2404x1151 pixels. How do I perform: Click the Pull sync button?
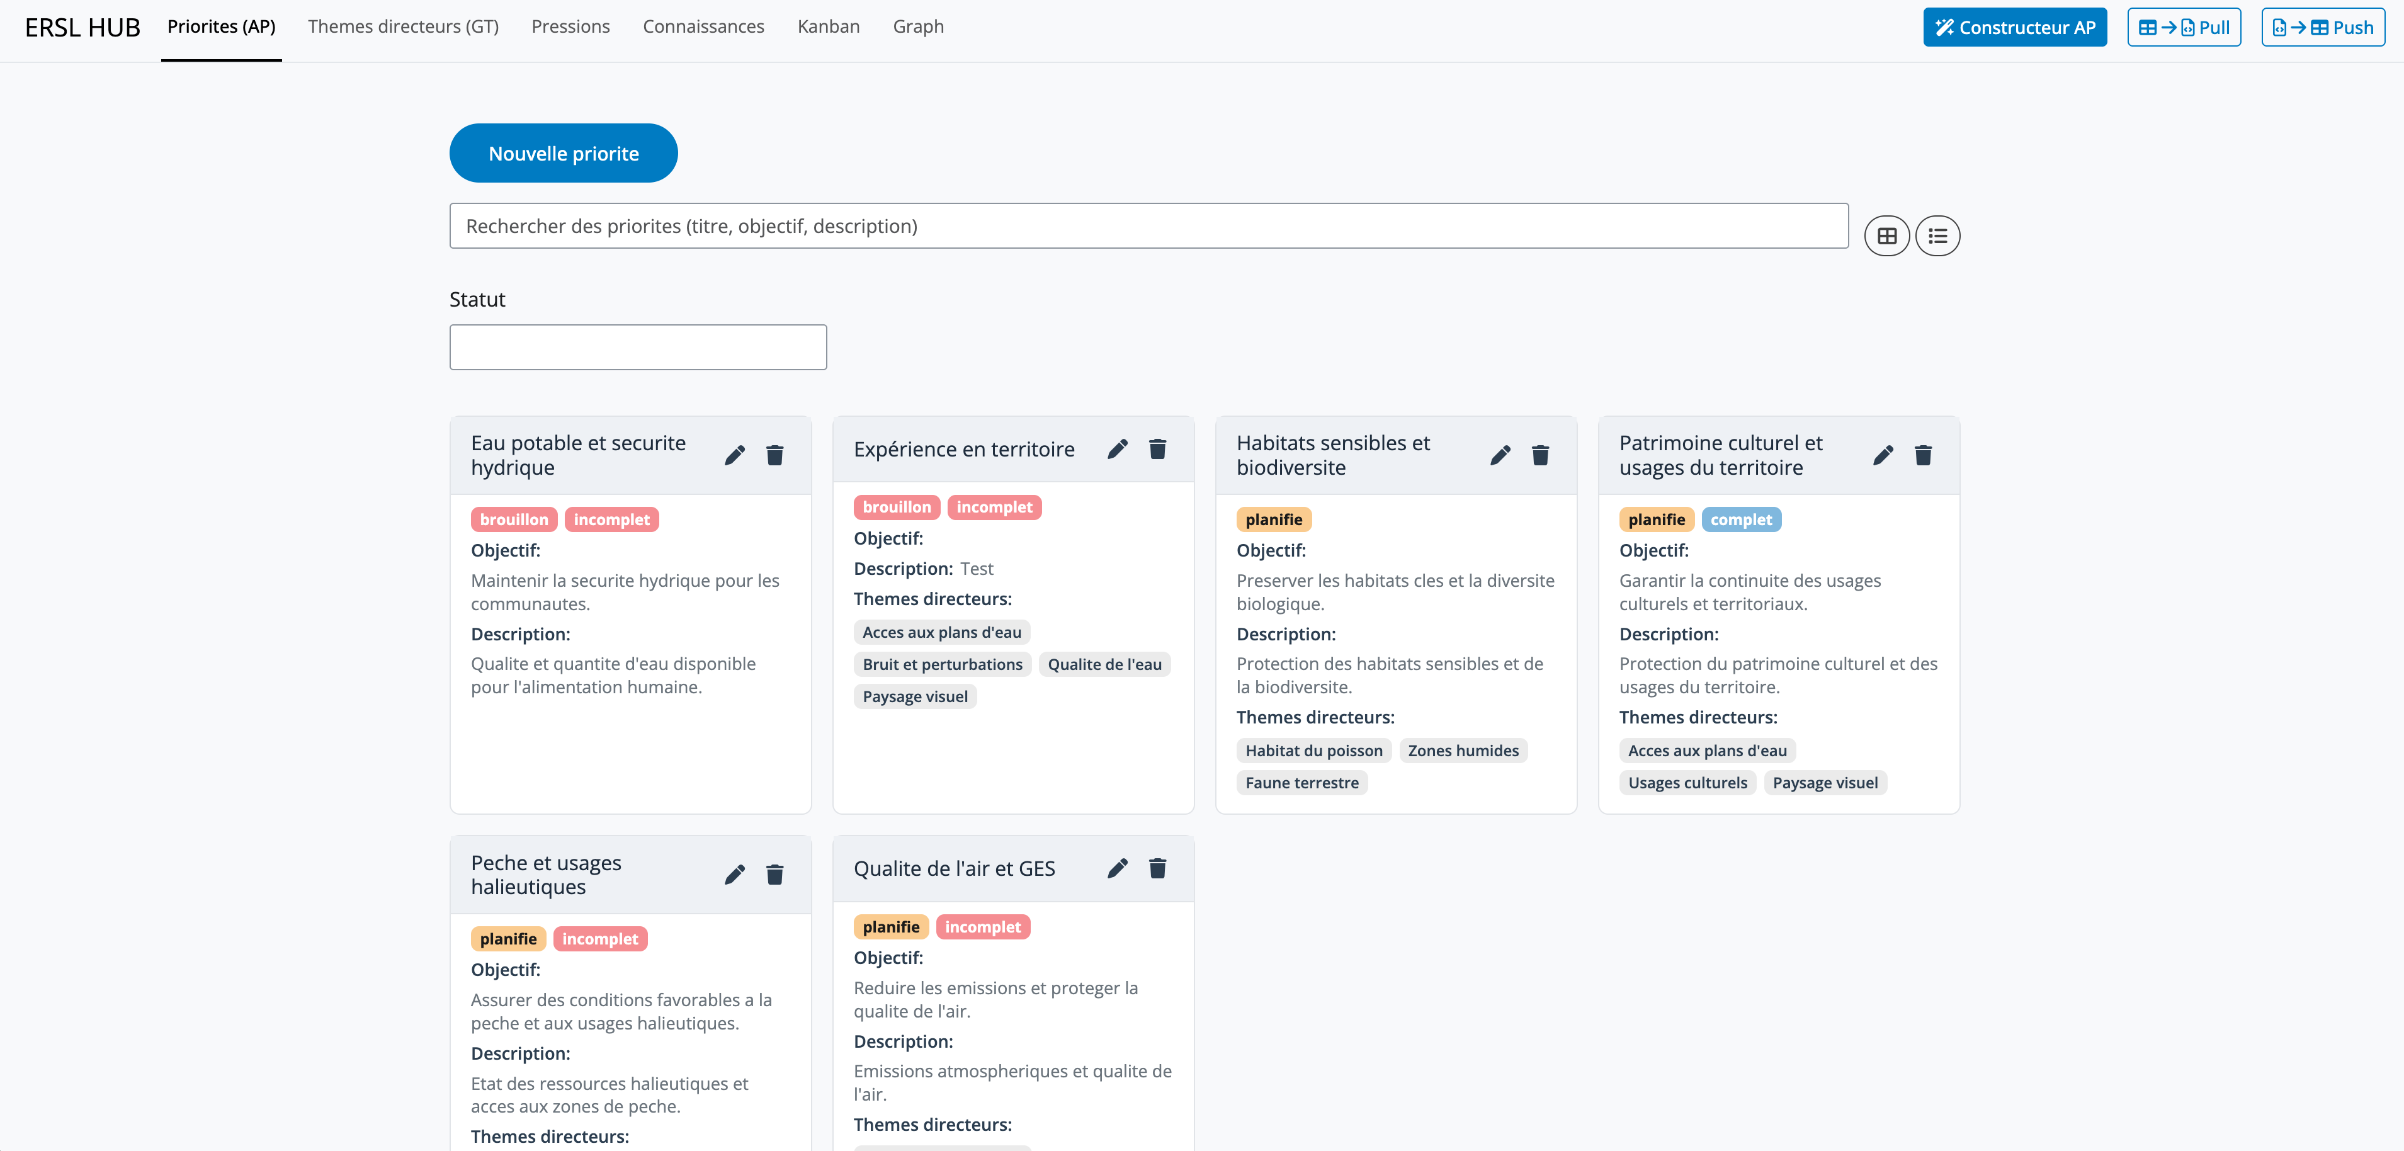[2183, 27]
